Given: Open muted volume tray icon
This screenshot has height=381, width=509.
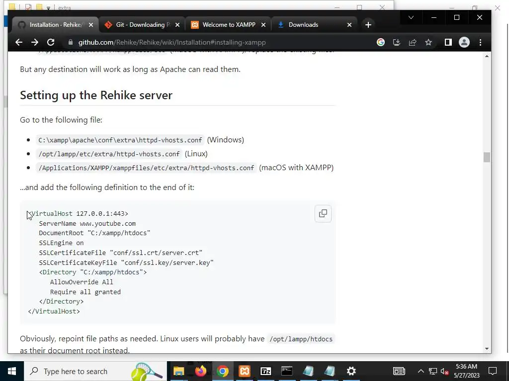Looking at the screenshot, I should pos(445,372).
